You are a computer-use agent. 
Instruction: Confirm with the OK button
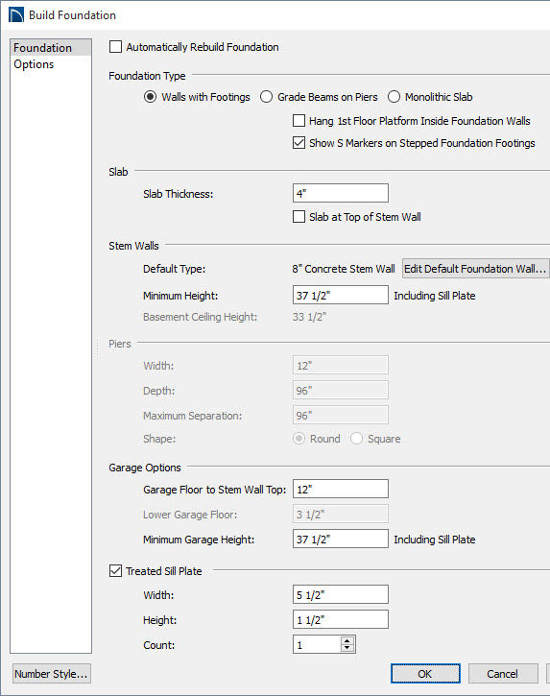[x=425, y=674]
